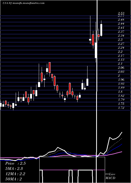Screen dimensions: 131x183
Task: Click the 2.3 price axis label
Action: tap(120, 40)
